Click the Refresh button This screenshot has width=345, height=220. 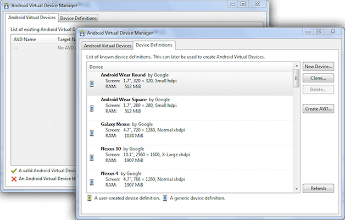[x=318, y=189]
